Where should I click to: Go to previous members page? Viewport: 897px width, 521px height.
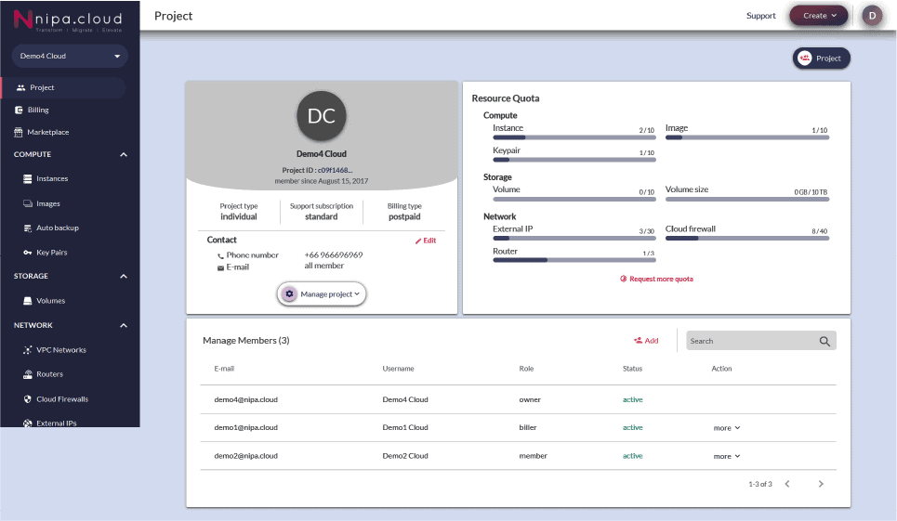787,484
